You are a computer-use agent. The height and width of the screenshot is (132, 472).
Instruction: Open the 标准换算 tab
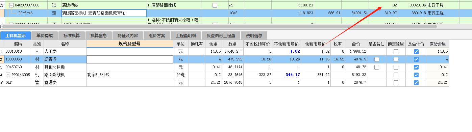point(72,35)
